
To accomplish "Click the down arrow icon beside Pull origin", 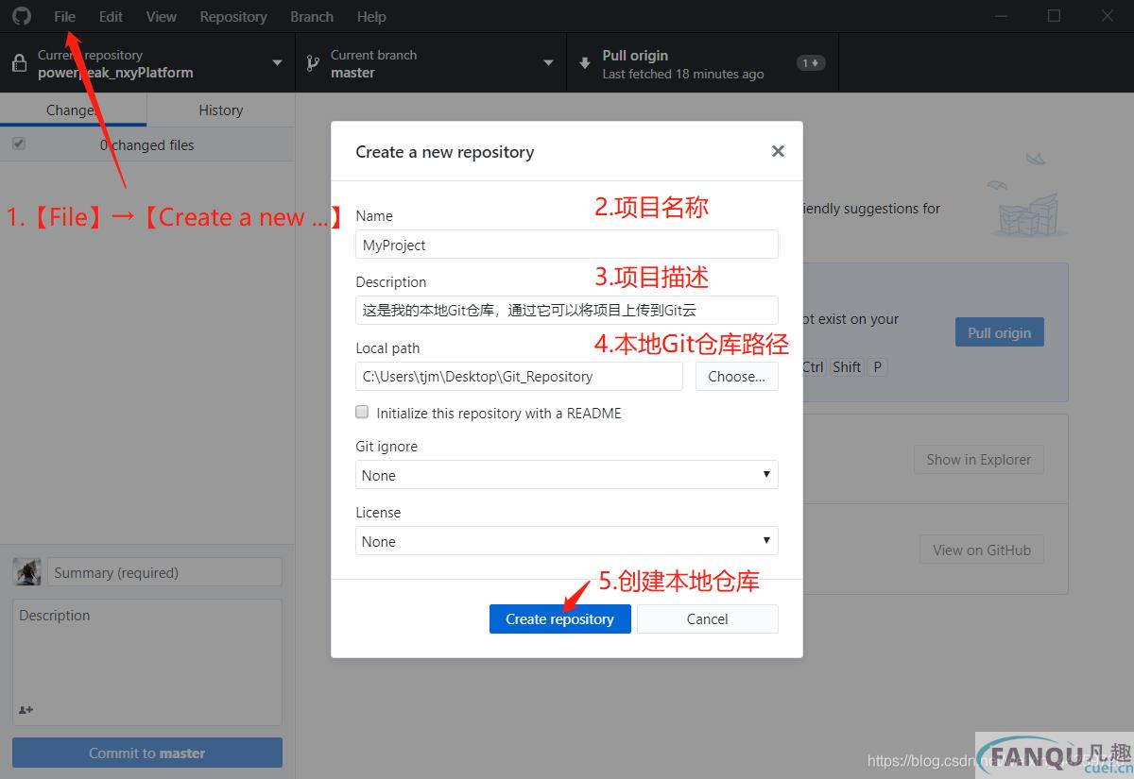I will (584, 63).
